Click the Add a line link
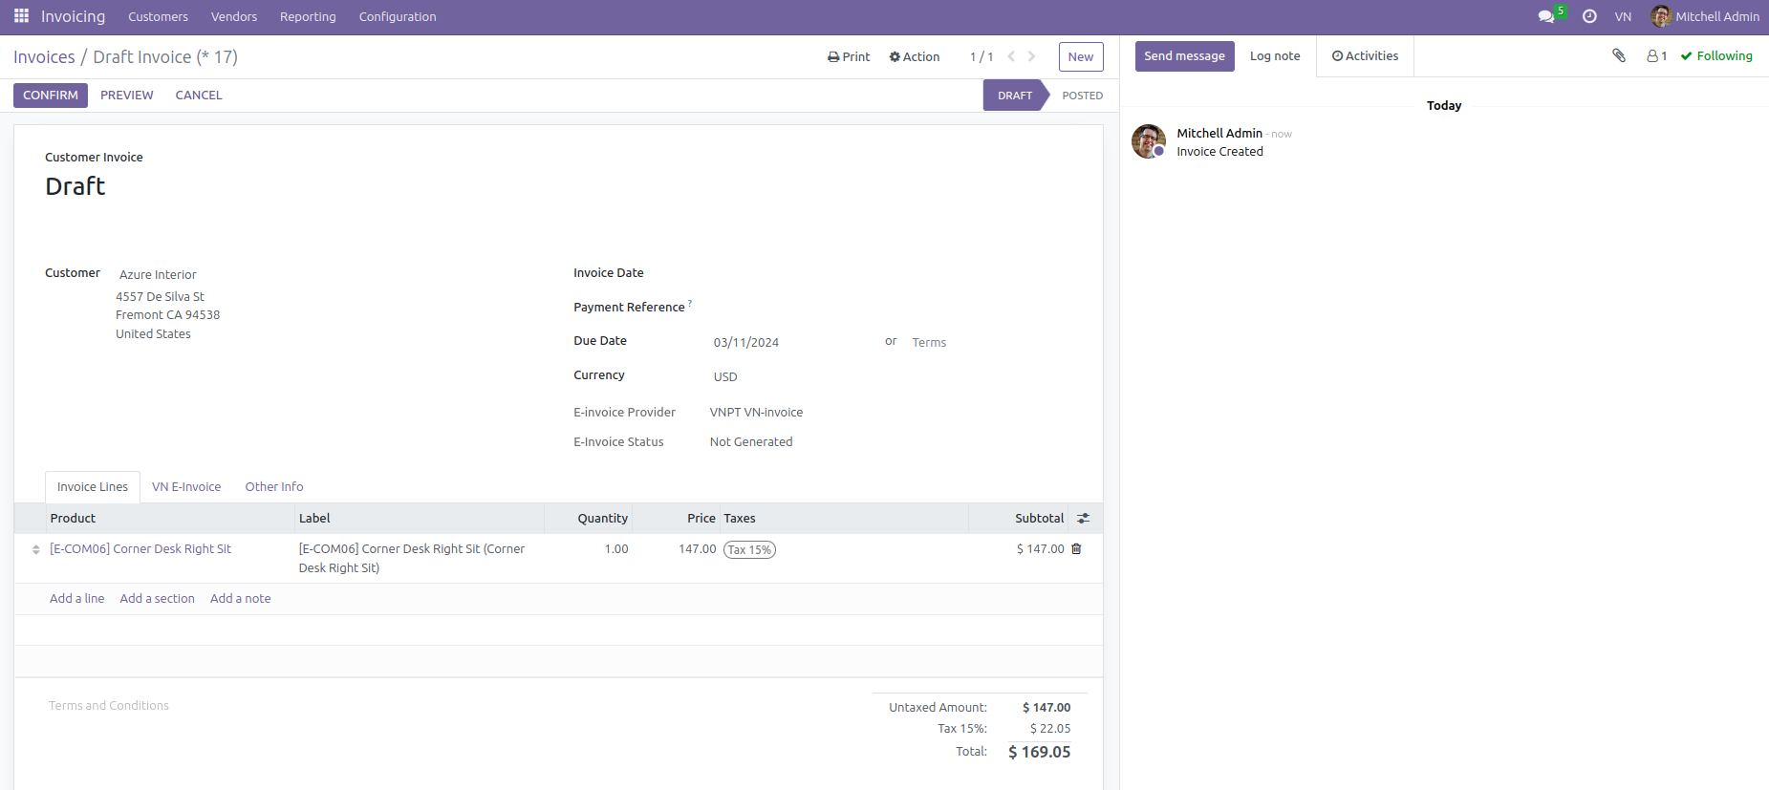 [76, 599]
